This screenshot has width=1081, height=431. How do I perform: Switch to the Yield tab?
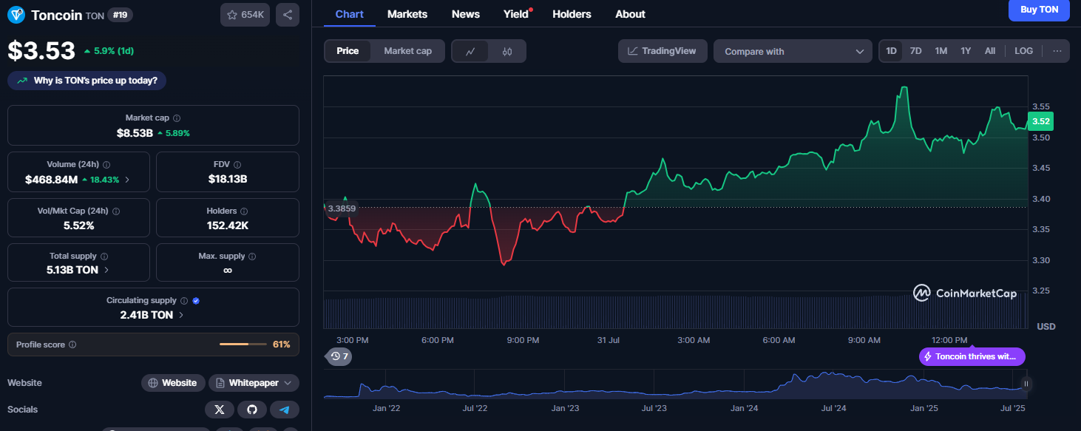point(516,14)
